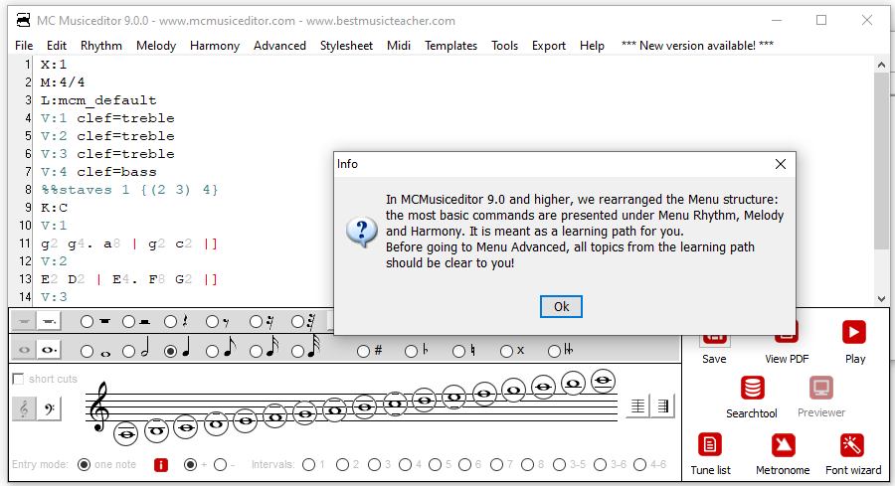The height and width of the screenshot is (486, 895).
Task: Select the eighth rest radio button
Action: [213, 322]
